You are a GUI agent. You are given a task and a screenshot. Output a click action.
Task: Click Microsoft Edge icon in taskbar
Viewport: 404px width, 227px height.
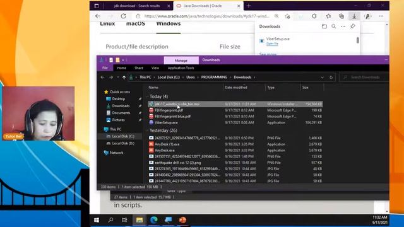pyautogui.click(x=154, y=220)
